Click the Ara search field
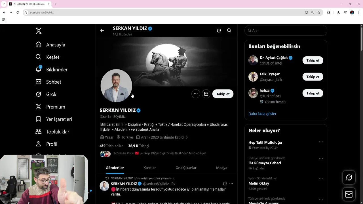363x204 pixels. tap(286, 31)
